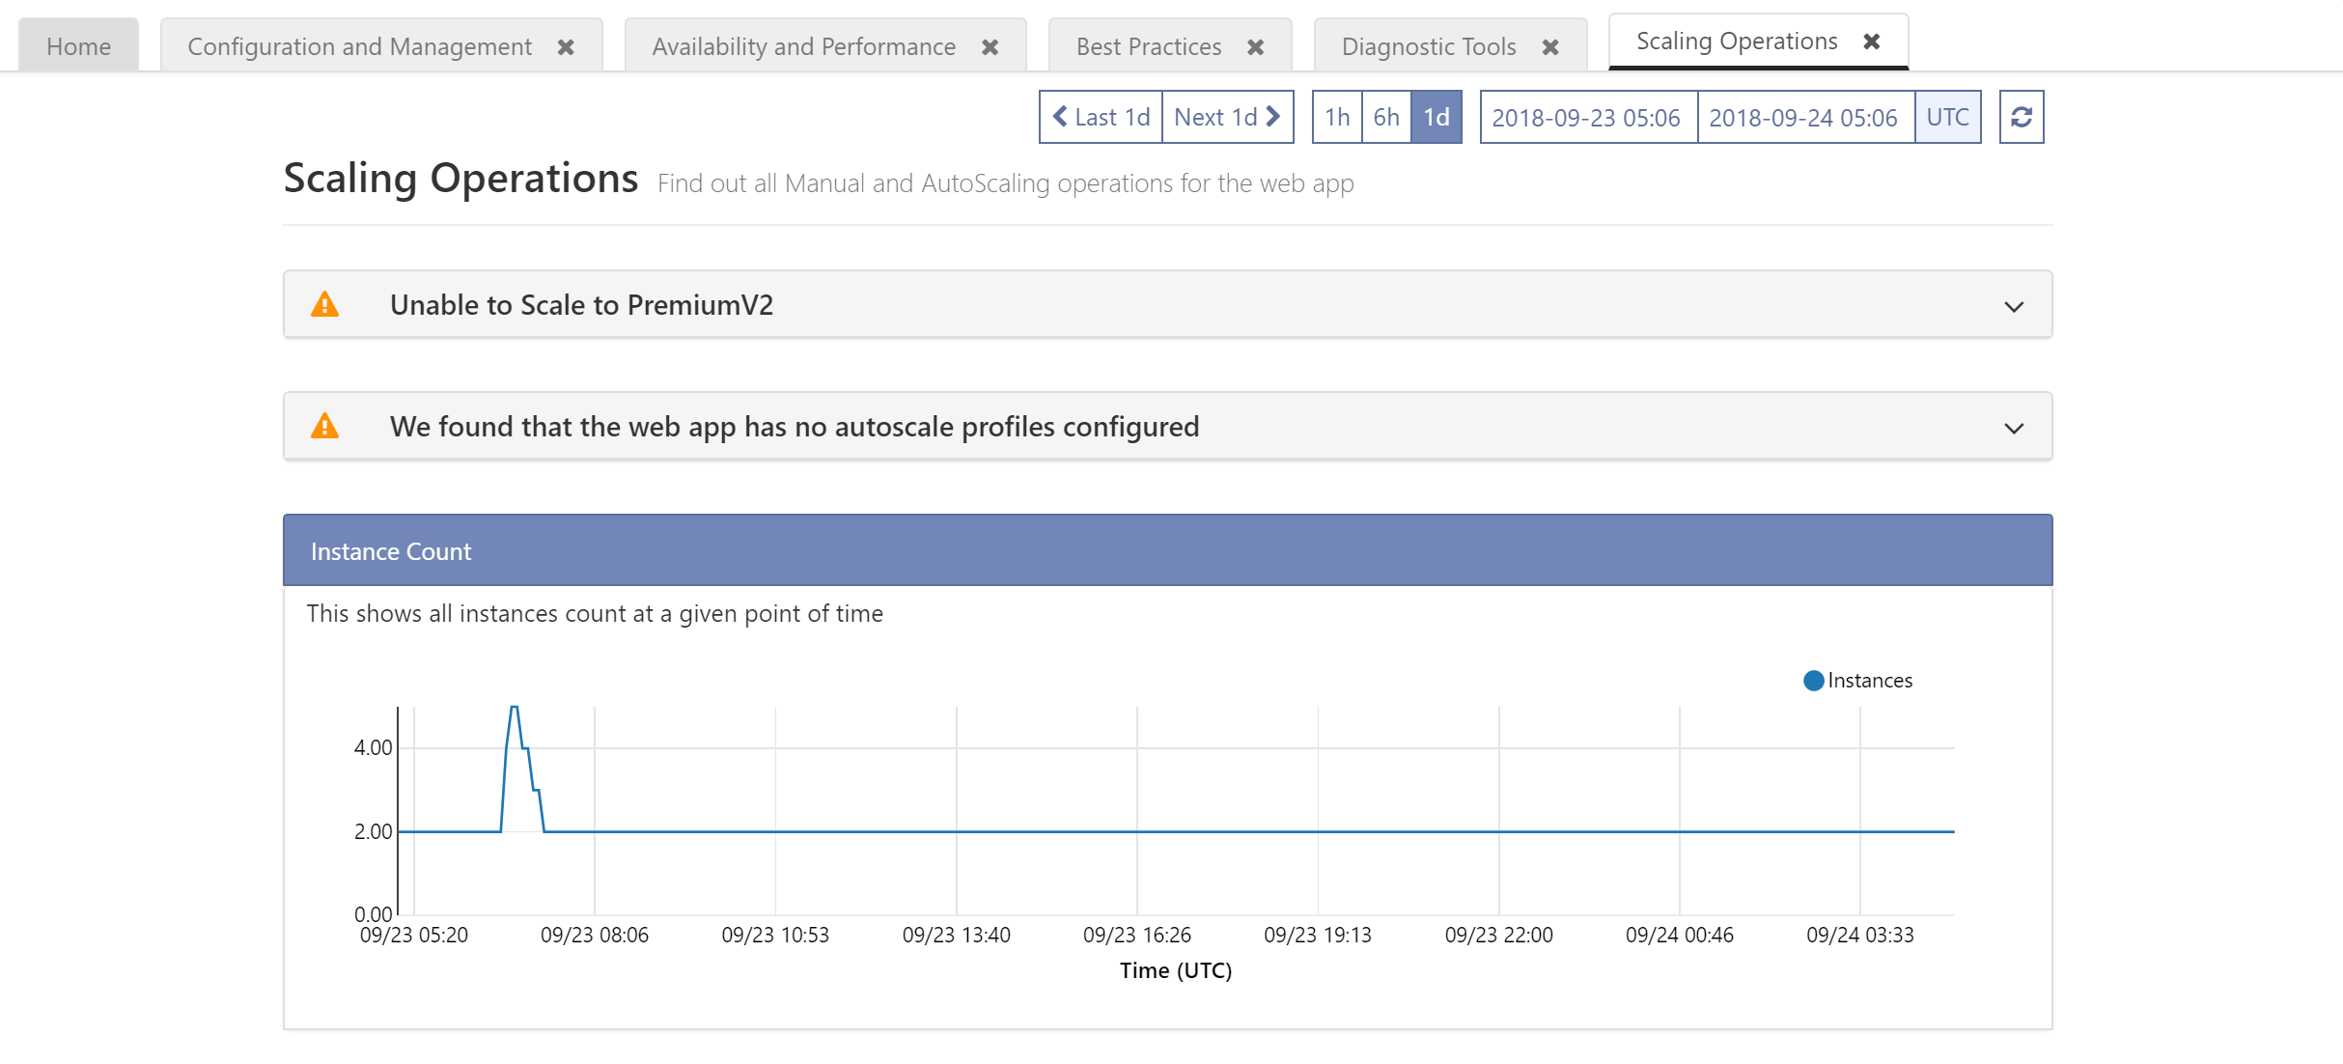Image resolution: width=2343 pixels, height=1064 pixels.
Task: Close the Diagnostic Tools tab
Action: (1550, 47)
